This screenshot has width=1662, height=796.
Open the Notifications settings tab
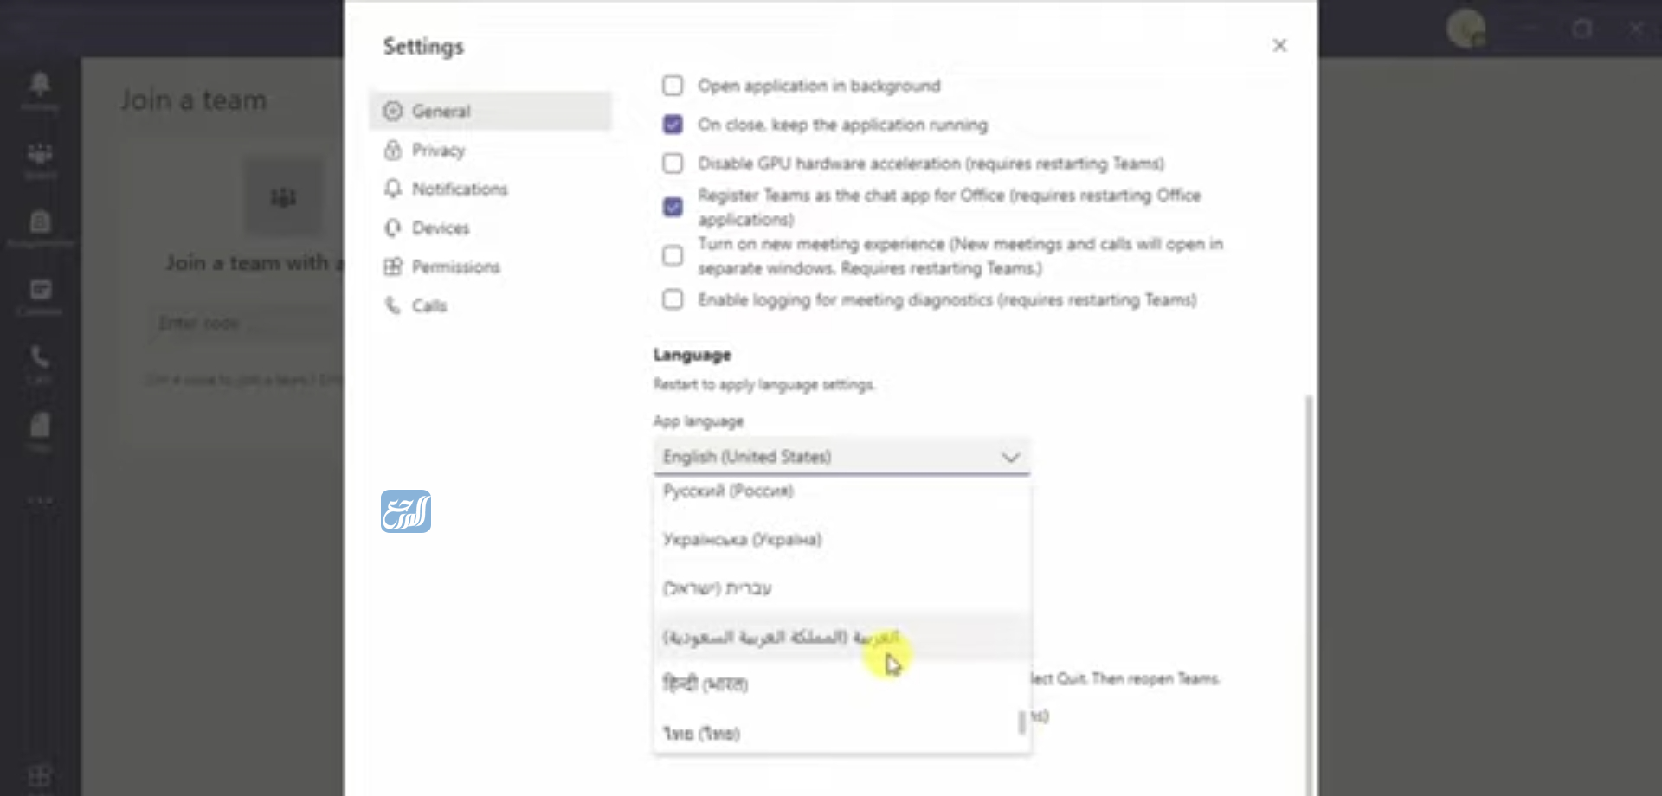[x=459, y=189]
